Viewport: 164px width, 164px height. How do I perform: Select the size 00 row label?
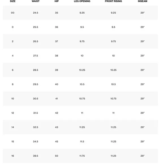pos(13,13)
